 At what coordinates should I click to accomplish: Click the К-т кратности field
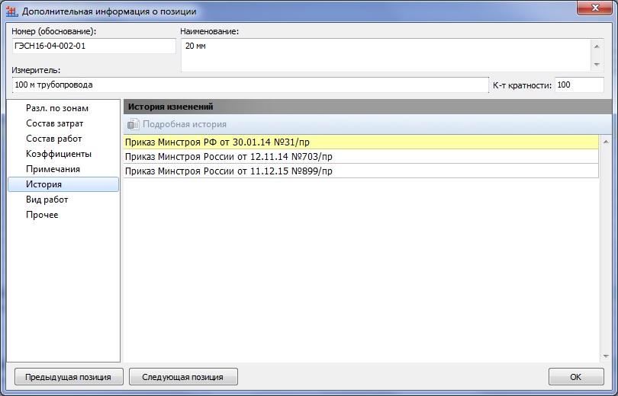[579, 85]
